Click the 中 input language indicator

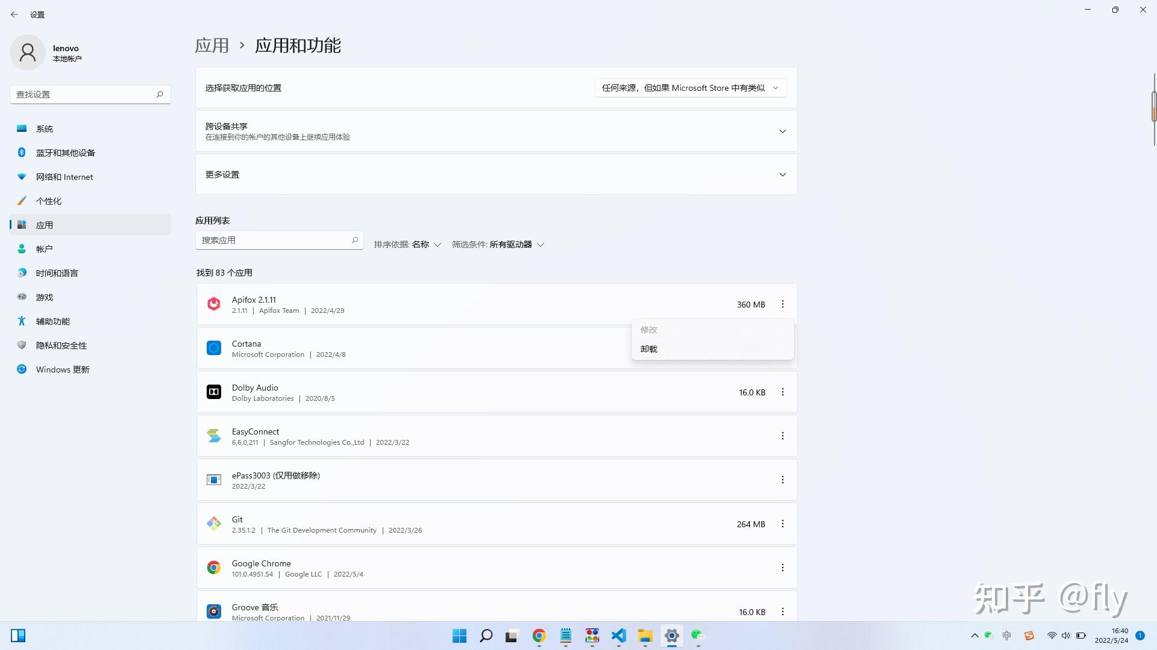click(x=1007, y=636)
